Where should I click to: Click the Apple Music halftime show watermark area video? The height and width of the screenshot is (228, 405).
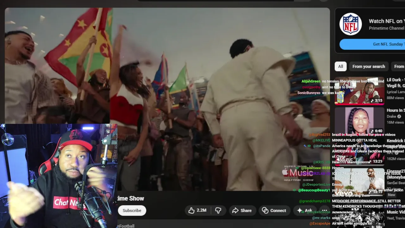tap(298, 173)
